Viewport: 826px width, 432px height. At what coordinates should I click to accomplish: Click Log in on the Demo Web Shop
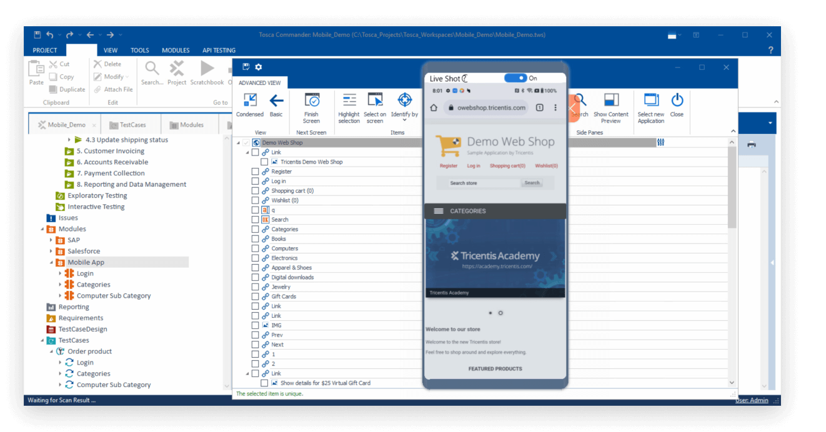[x=474, y=165]
